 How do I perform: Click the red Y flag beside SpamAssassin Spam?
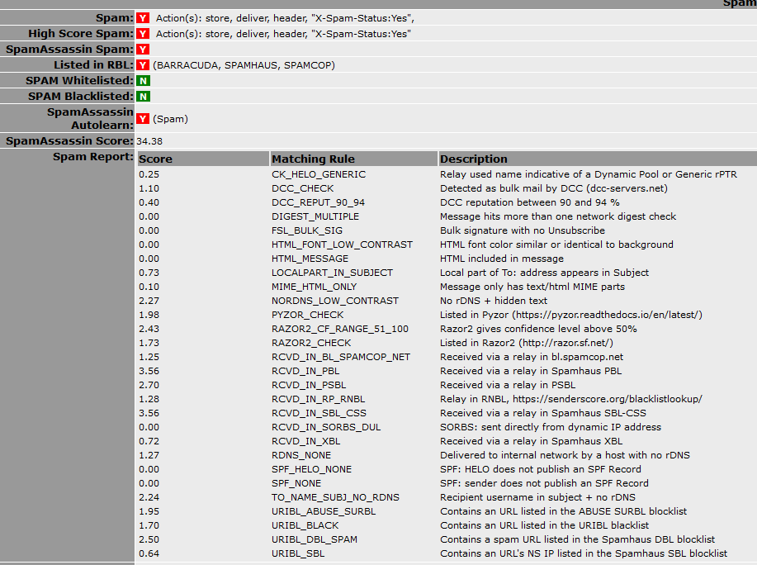click(x=143, y=50)
